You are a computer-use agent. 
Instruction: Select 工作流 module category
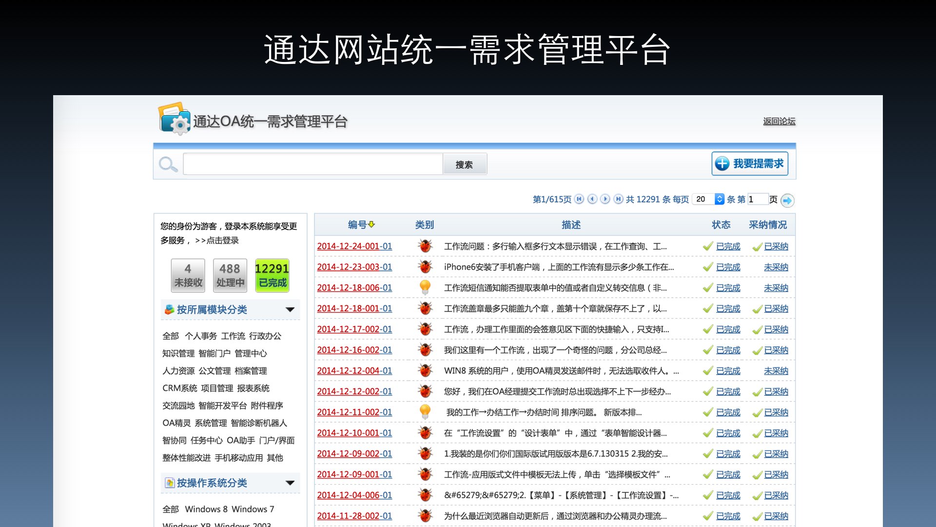click(x=233, y=336)
